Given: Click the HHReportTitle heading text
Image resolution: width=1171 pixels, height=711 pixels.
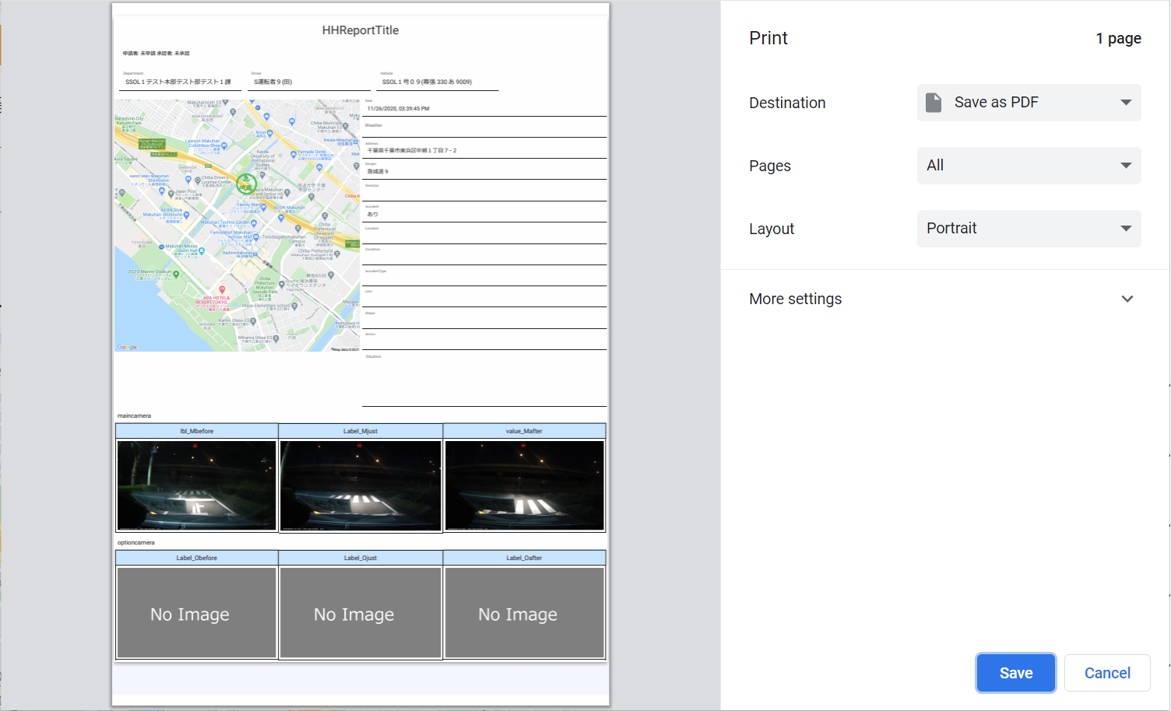Looking at the screenshot, I should pos(360,30).
